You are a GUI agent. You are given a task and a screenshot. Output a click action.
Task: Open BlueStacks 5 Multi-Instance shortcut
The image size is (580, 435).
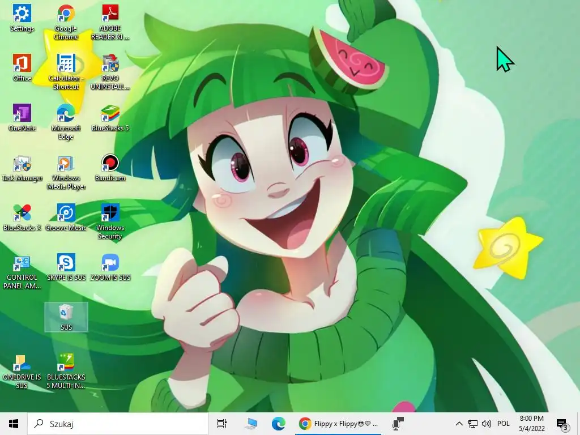(x=66, y=371)
